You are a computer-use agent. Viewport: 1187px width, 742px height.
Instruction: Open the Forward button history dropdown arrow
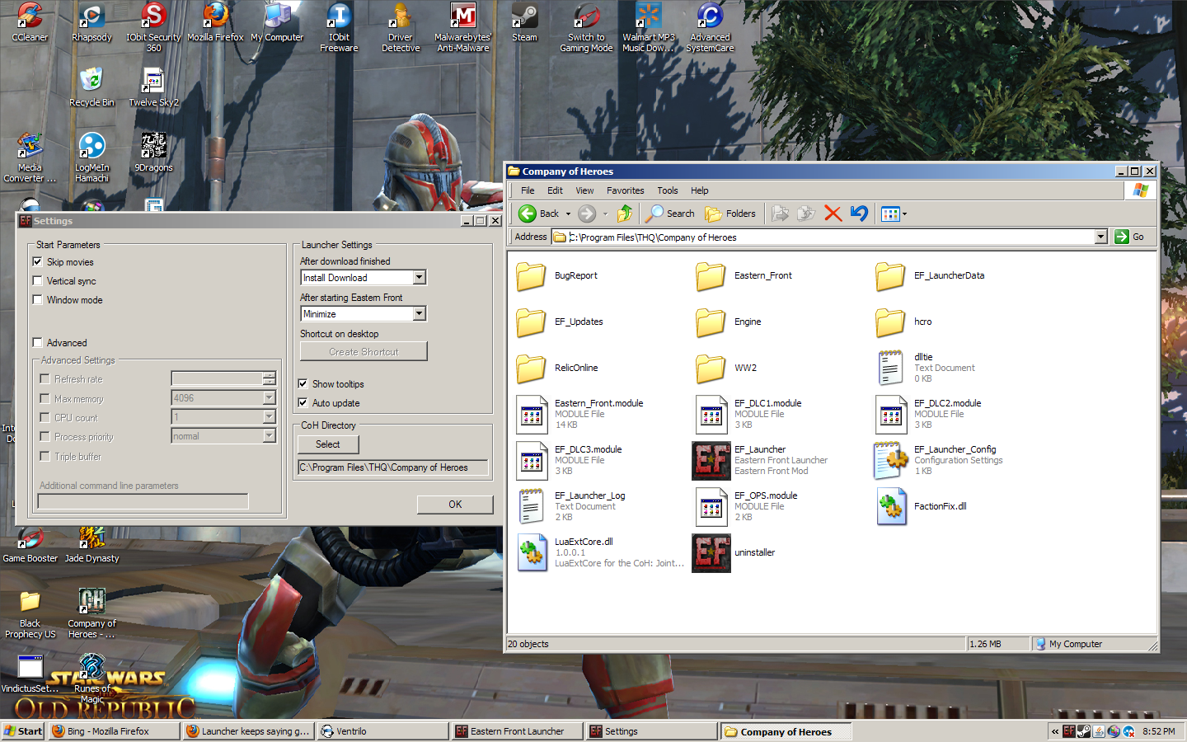click(605, 214)
